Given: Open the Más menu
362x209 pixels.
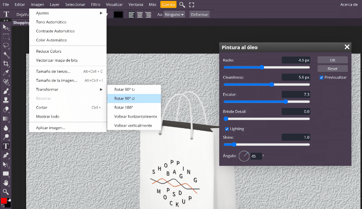Looking at the screenshot, I should tap(153, 5).
